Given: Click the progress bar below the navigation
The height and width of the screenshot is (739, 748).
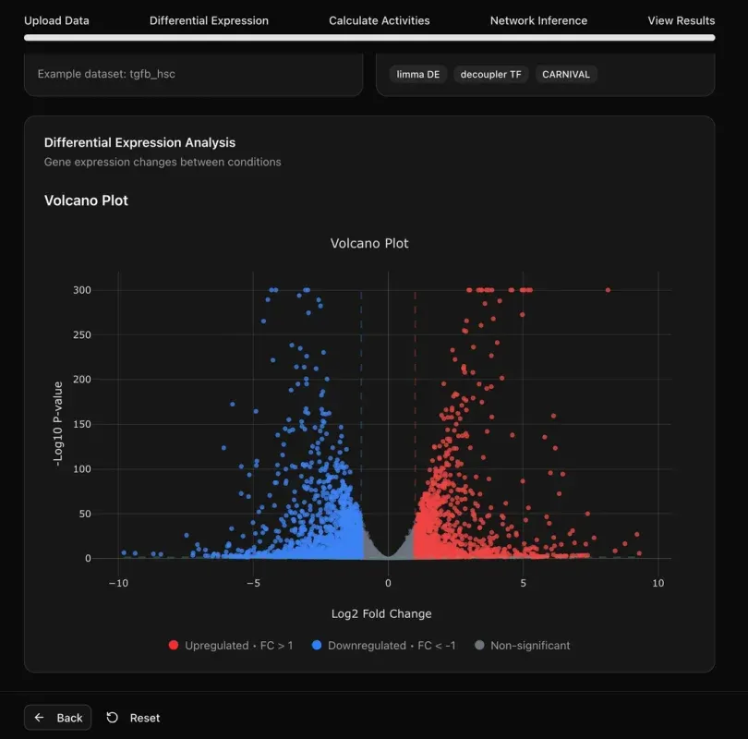Looking at the screenshot, I should 368,38.
